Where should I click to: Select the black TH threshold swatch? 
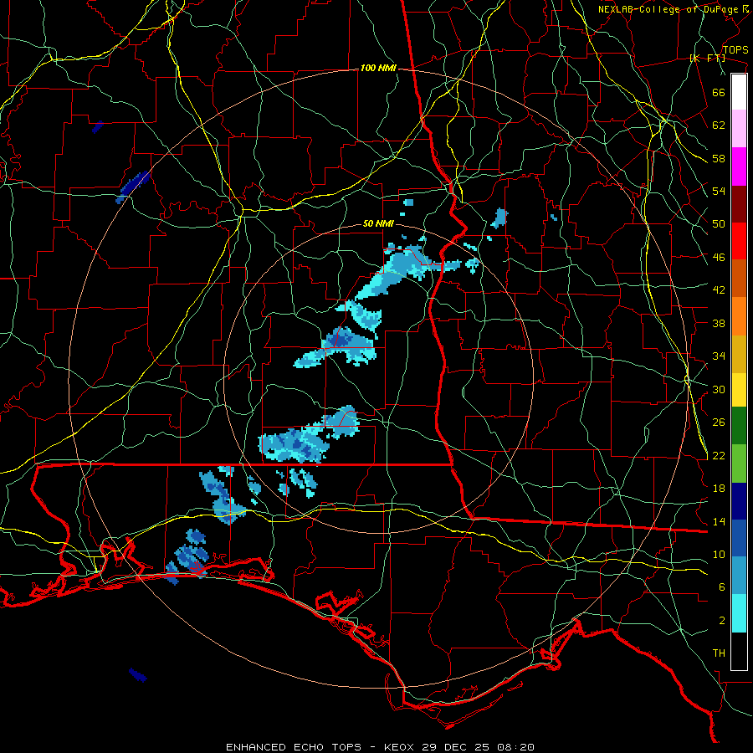click(x=739, y=651)
